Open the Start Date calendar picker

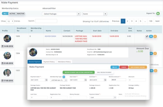point(85,80)
